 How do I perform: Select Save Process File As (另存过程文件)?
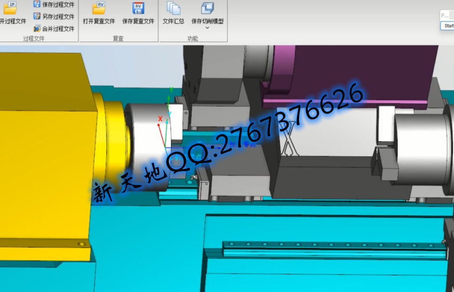[53, 17]
